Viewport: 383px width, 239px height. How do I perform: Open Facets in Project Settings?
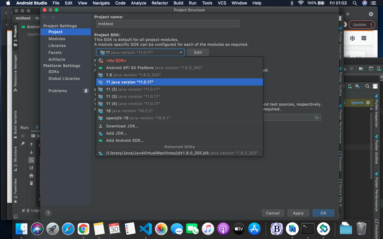[55, 52]
